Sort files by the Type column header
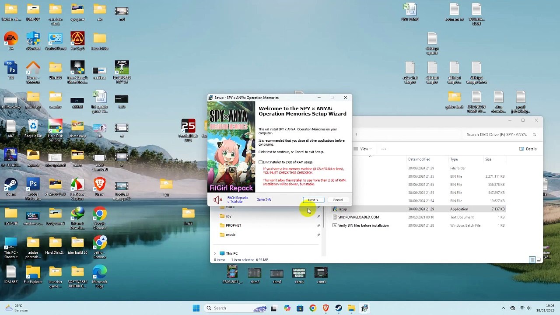 (x=454, y=159)
